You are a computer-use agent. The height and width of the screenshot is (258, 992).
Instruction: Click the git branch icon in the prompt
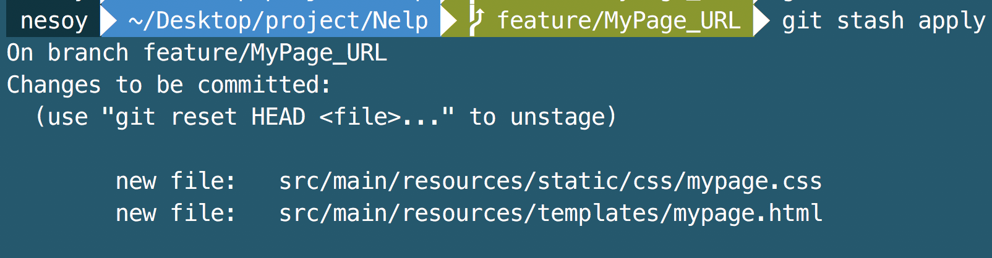[x=476, y=20]
